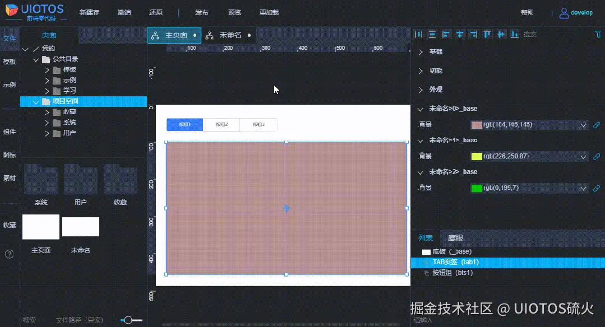Screen dimensions: 605x327
Task: Toggle the link icon beside rgb(184,145,145) background
Action: click(x=597, y=124)
